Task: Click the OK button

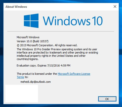Action: pos(107,99)
